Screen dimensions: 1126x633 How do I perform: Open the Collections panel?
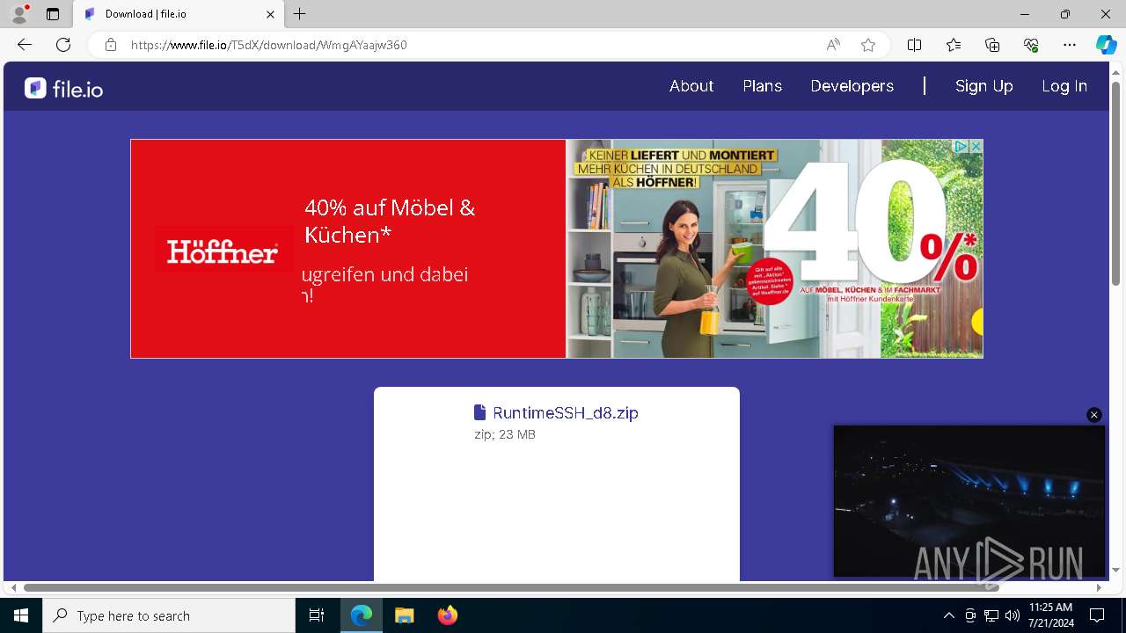(x=992, y=45)
